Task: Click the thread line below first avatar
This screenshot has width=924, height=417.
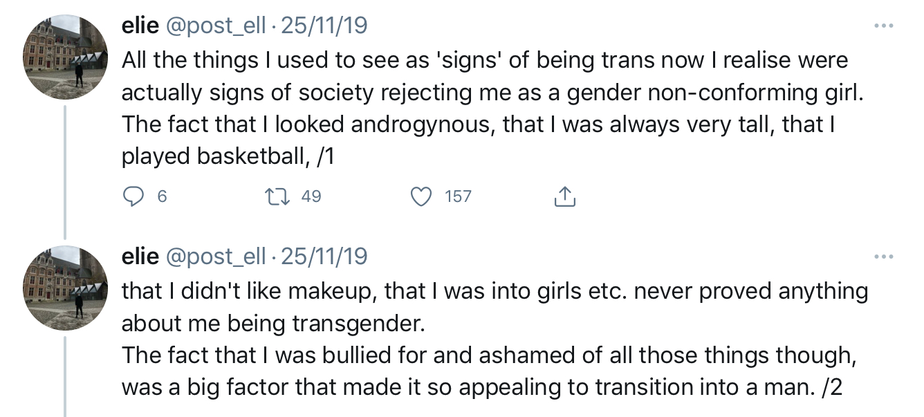Action: pos(65,173)
